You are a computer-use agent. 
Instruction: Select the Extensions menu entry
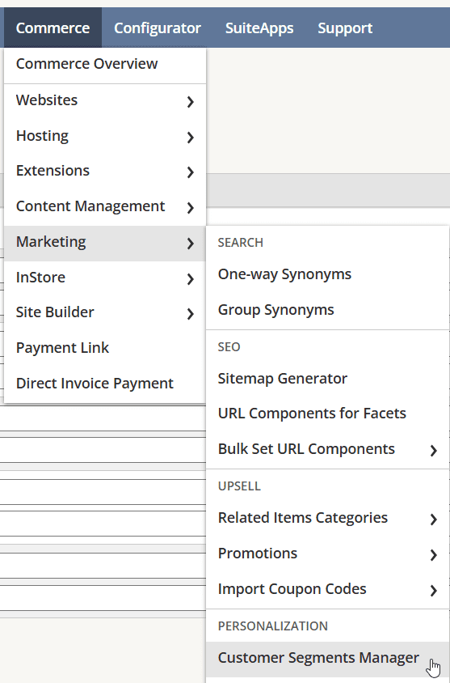[105, 172]
